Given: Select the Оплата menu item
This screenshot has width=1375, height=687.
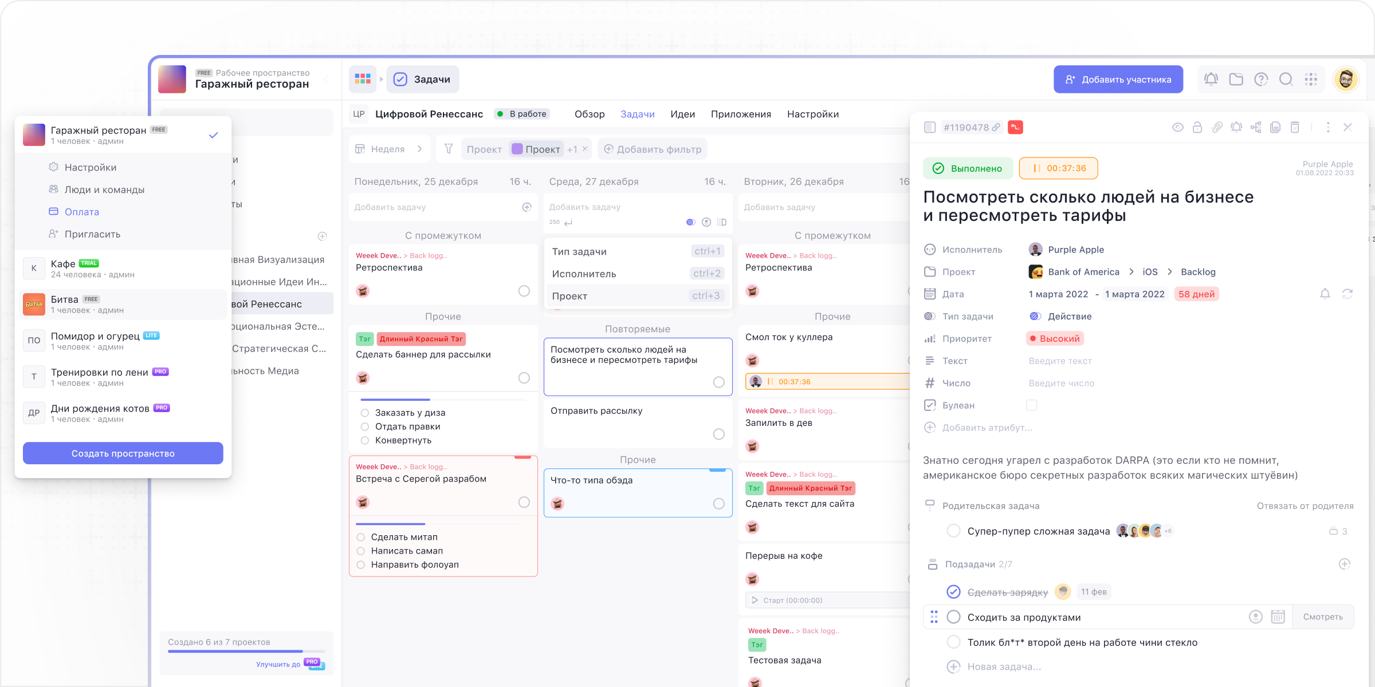Looking at the screenshot, I should coord(82,212).
